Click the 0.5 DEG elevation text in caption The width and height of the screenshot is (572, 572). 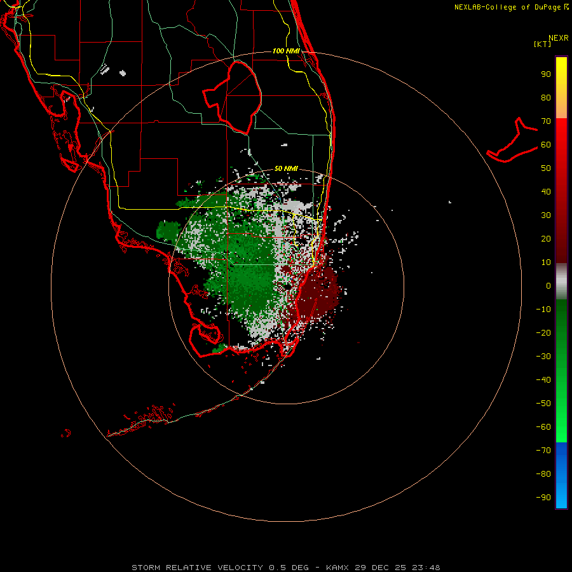click(289, 568)
